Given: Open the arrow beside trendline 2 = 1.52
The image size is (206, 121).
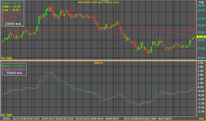Looking at the screenshot, I should [x=15, y=20].
